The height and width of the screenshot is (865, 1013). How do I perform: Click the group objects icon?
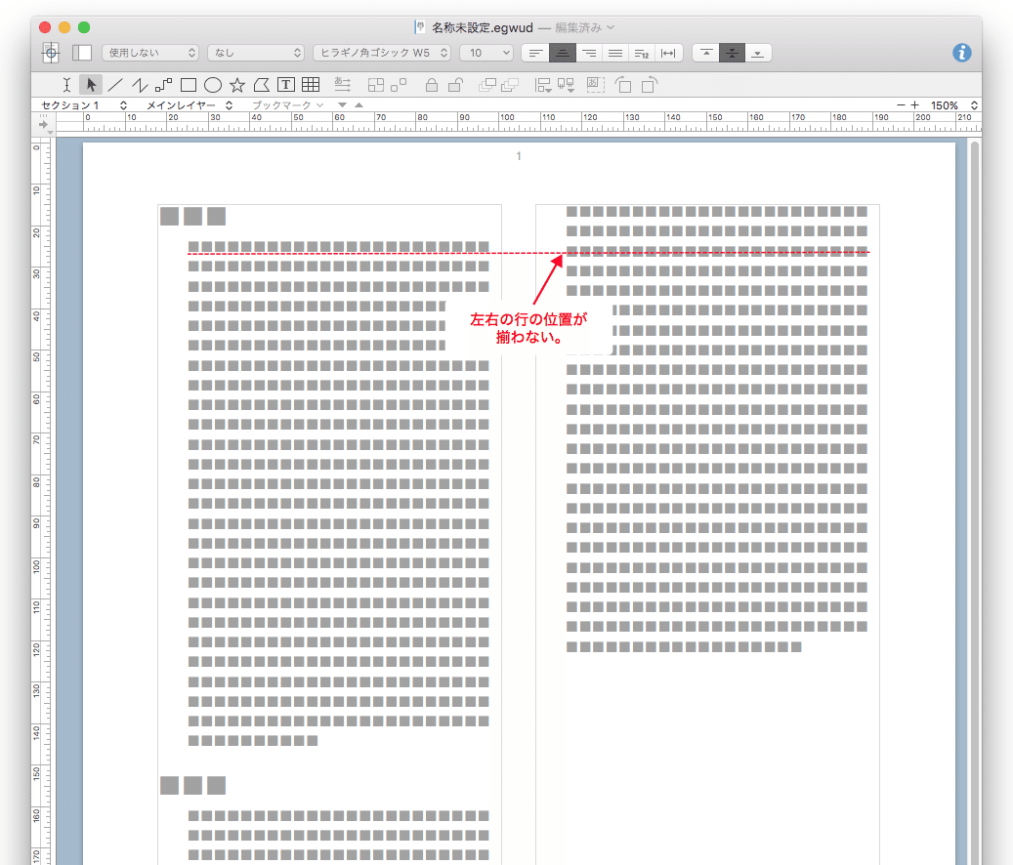376,85
